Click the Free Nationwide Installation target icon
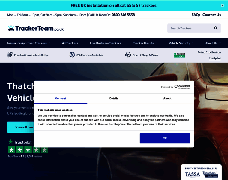This screenshot has width=228, height=180. click(10, 55)
